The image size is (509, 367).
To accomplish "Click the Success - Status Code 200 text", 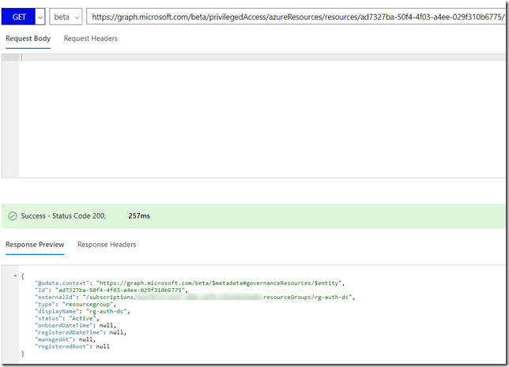I will coord(63,216).
